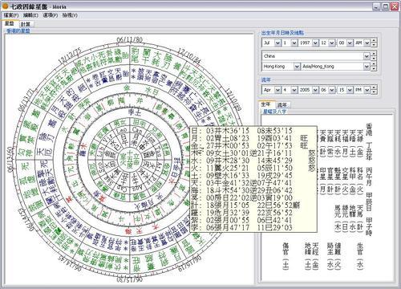Open the 檢視(V) menu
Screen dimensions: 401x289
(x=70, y=15)
